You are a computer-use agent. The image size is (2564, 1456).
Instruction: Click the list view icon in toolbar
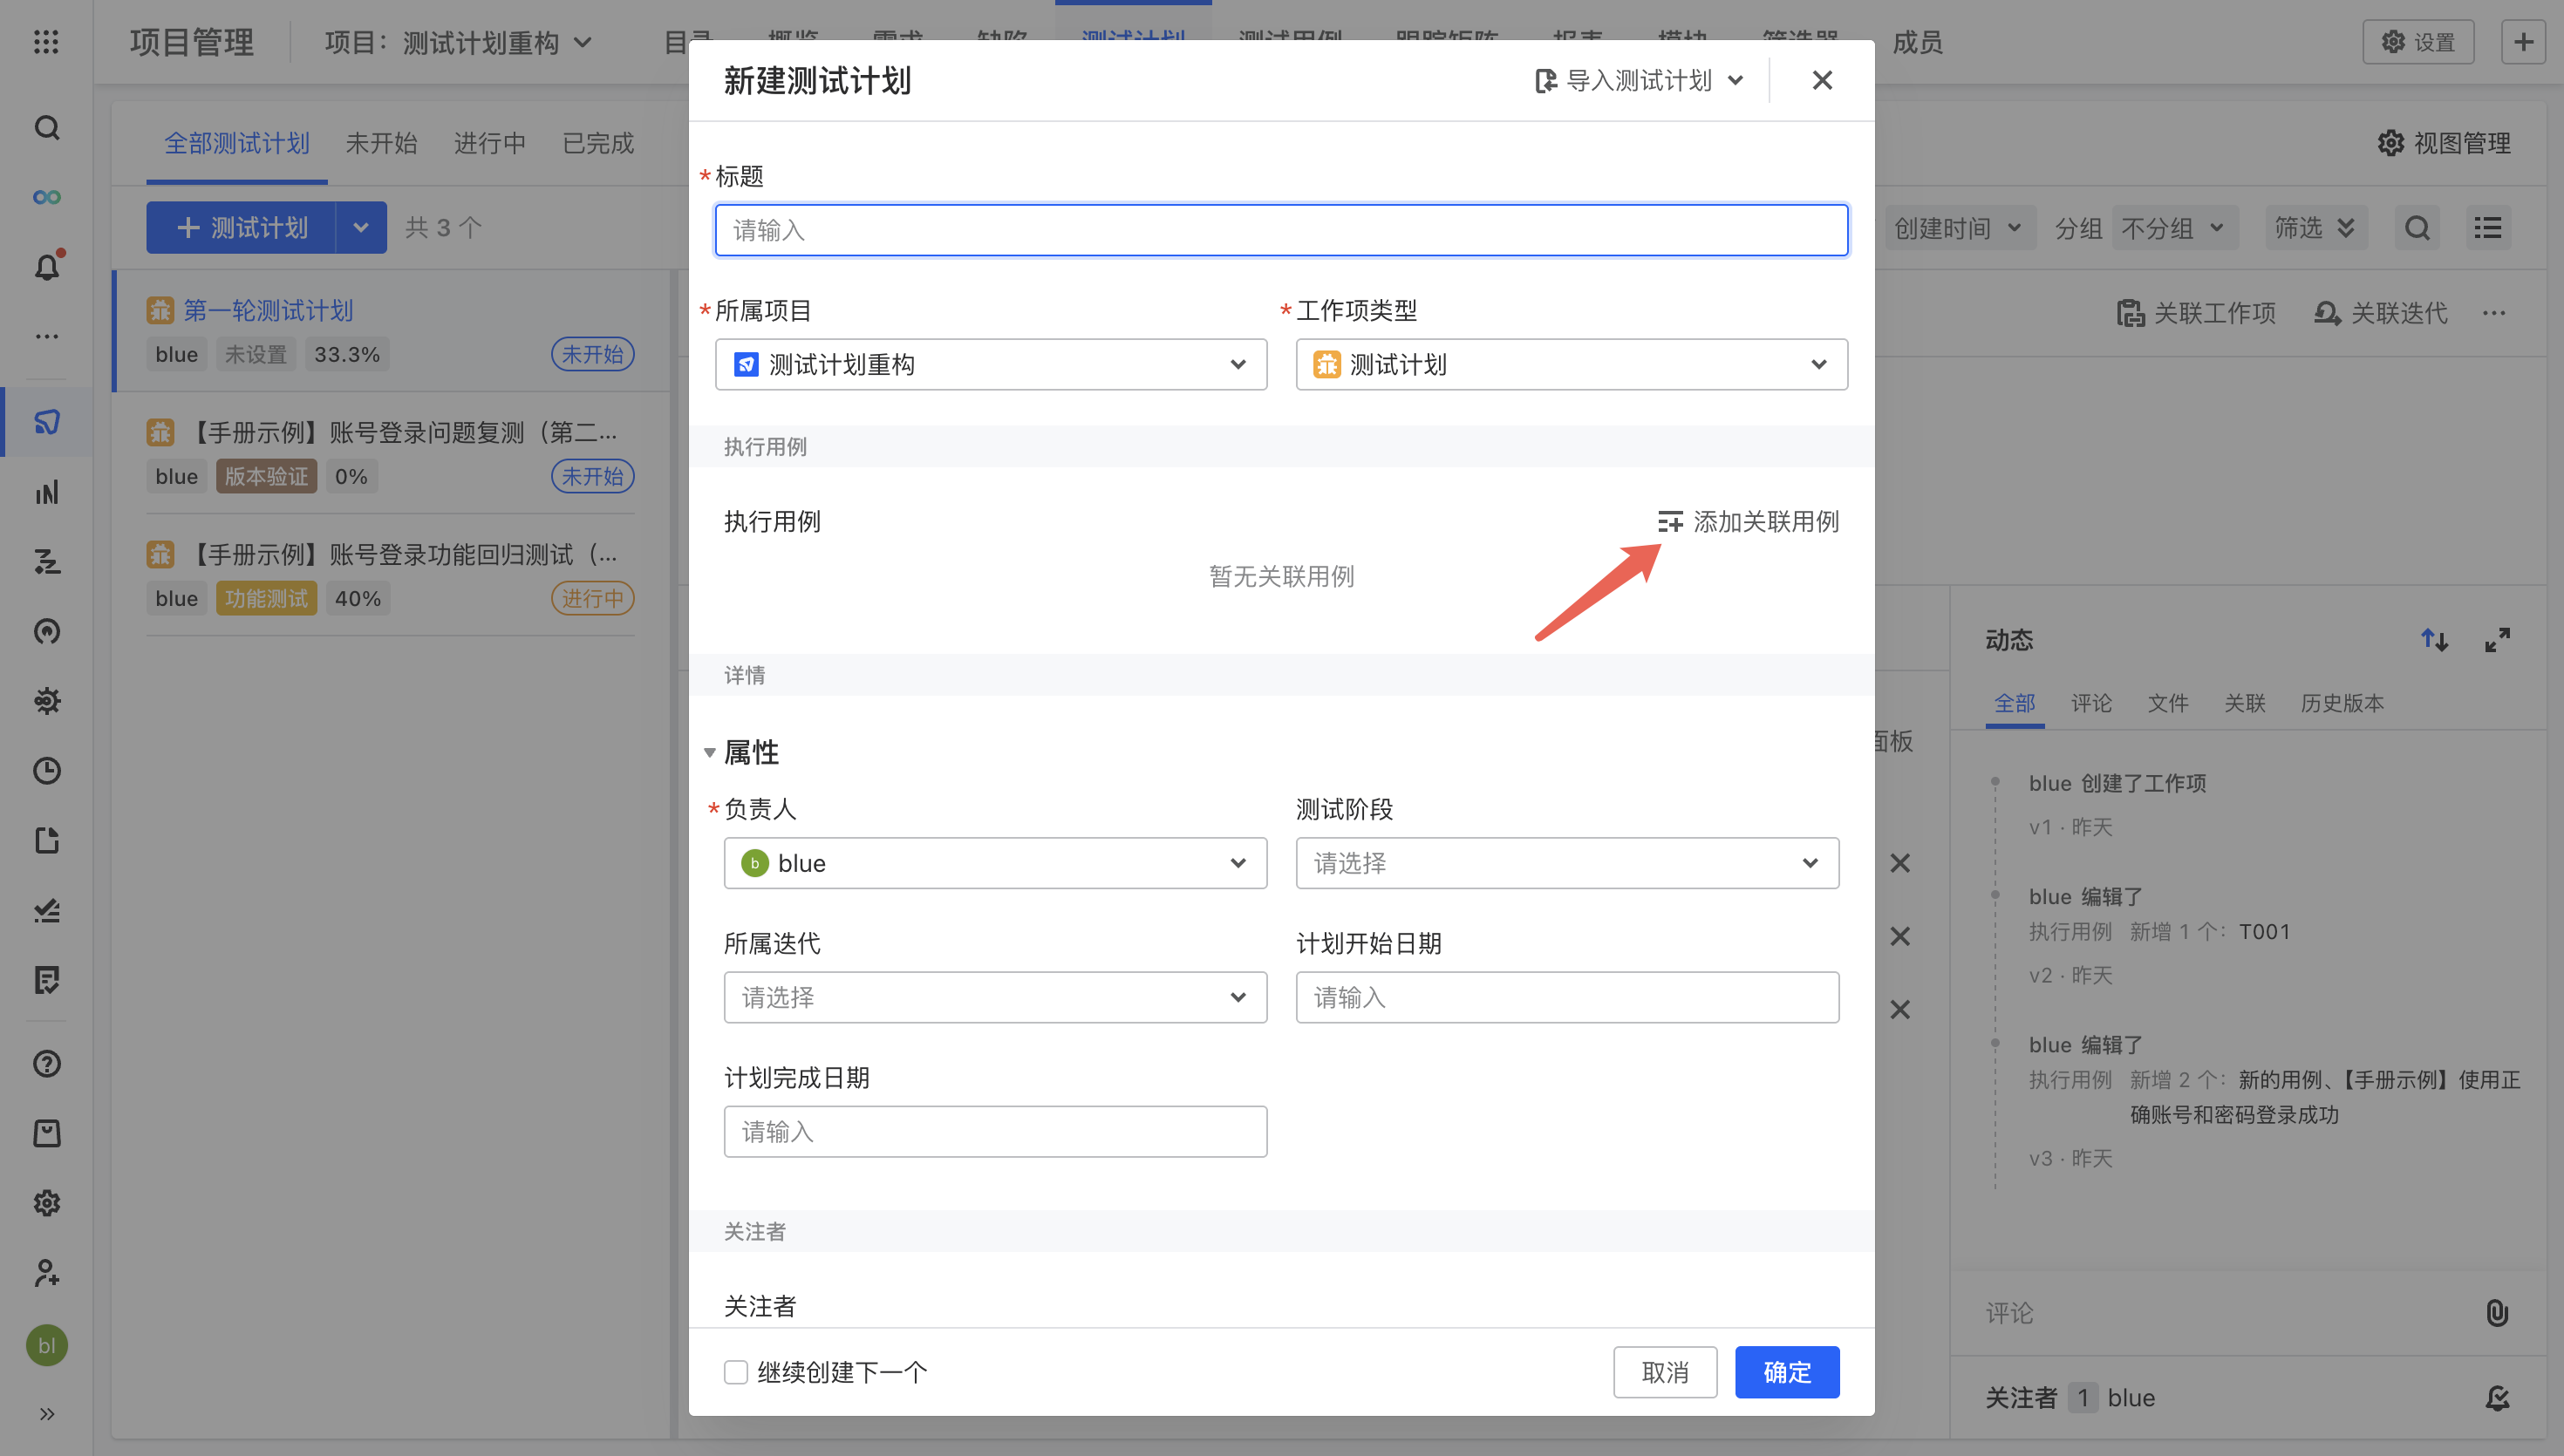coord(2487,228)
